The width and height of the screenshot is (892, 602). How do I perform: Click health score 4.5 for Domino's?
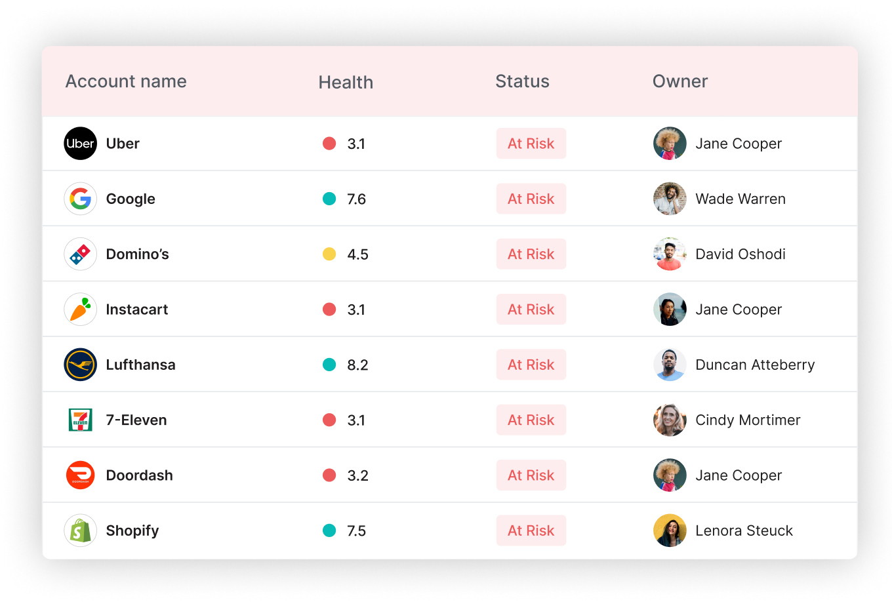(357, 254)
